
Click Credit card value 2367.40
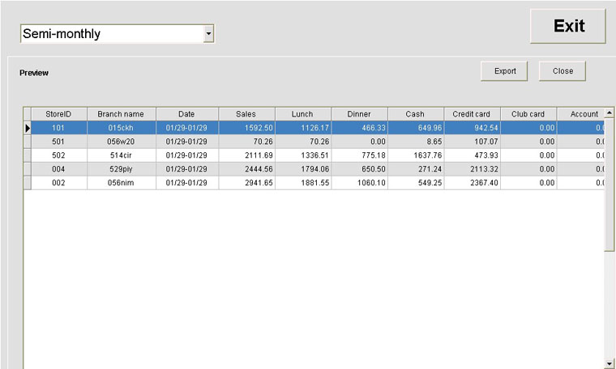(473, 183)
